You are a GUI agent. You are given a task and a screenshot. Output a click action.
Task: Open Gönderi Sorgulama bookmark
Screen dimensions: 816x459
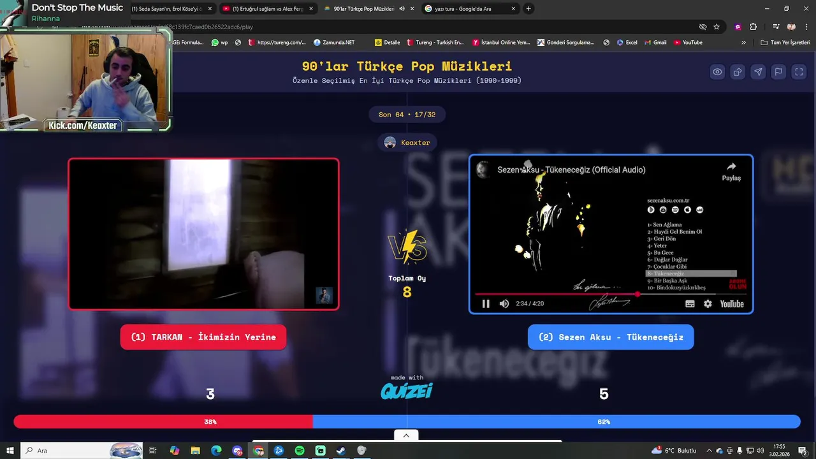(x=565, y=43)
